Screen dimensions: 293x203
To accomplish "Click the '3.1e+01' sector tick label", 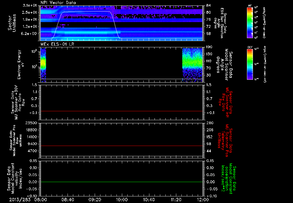I will pyautogui.click(x=30, y=5).
